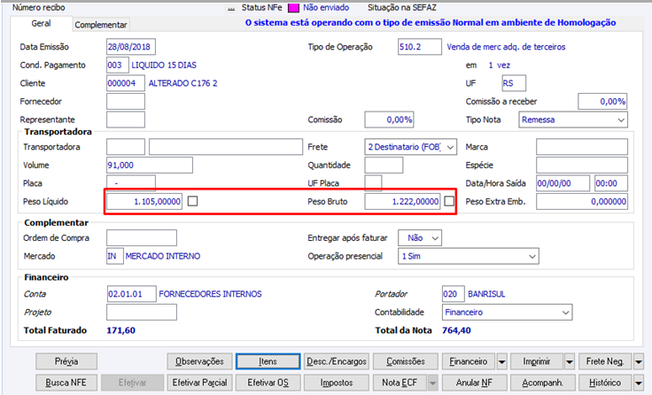
Task: Open the ellipsis button beside Número recibo
Action: [x=231, y=8]
